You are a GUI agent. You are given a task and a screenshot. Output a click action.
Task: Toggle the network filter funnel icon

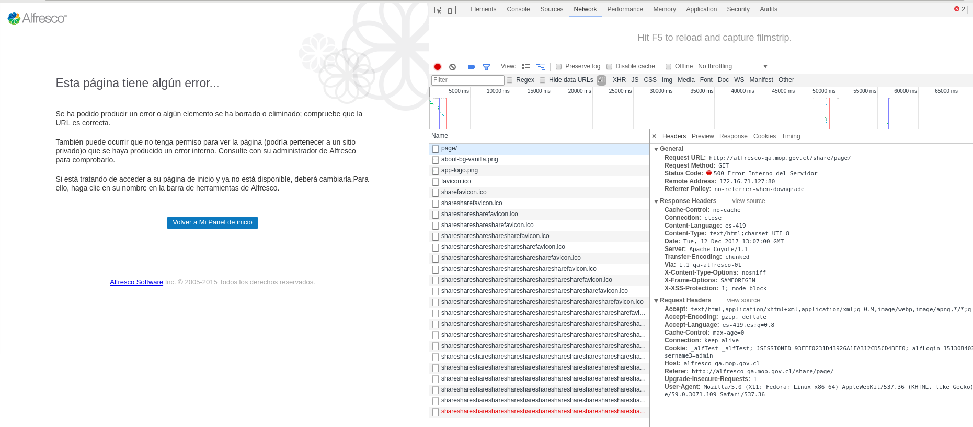click(486, 67)
